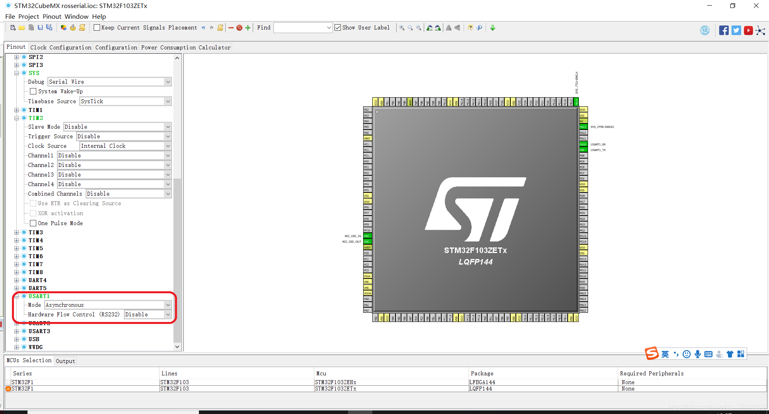Open the Help menu
The height and width of the screenshot is (414, 769).
[99, 16]
